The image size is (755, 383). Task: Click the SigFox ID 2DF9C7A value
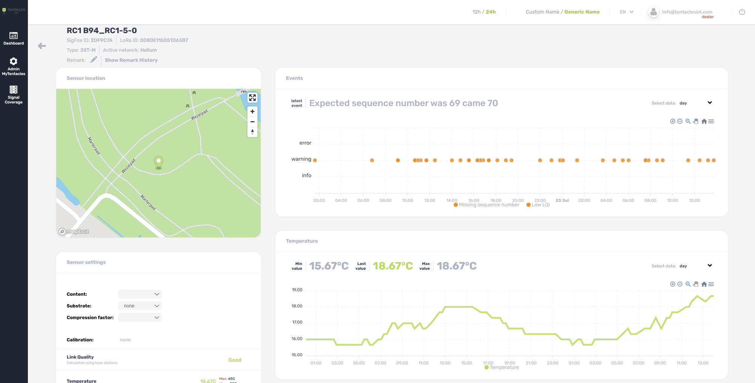point(102,40)
